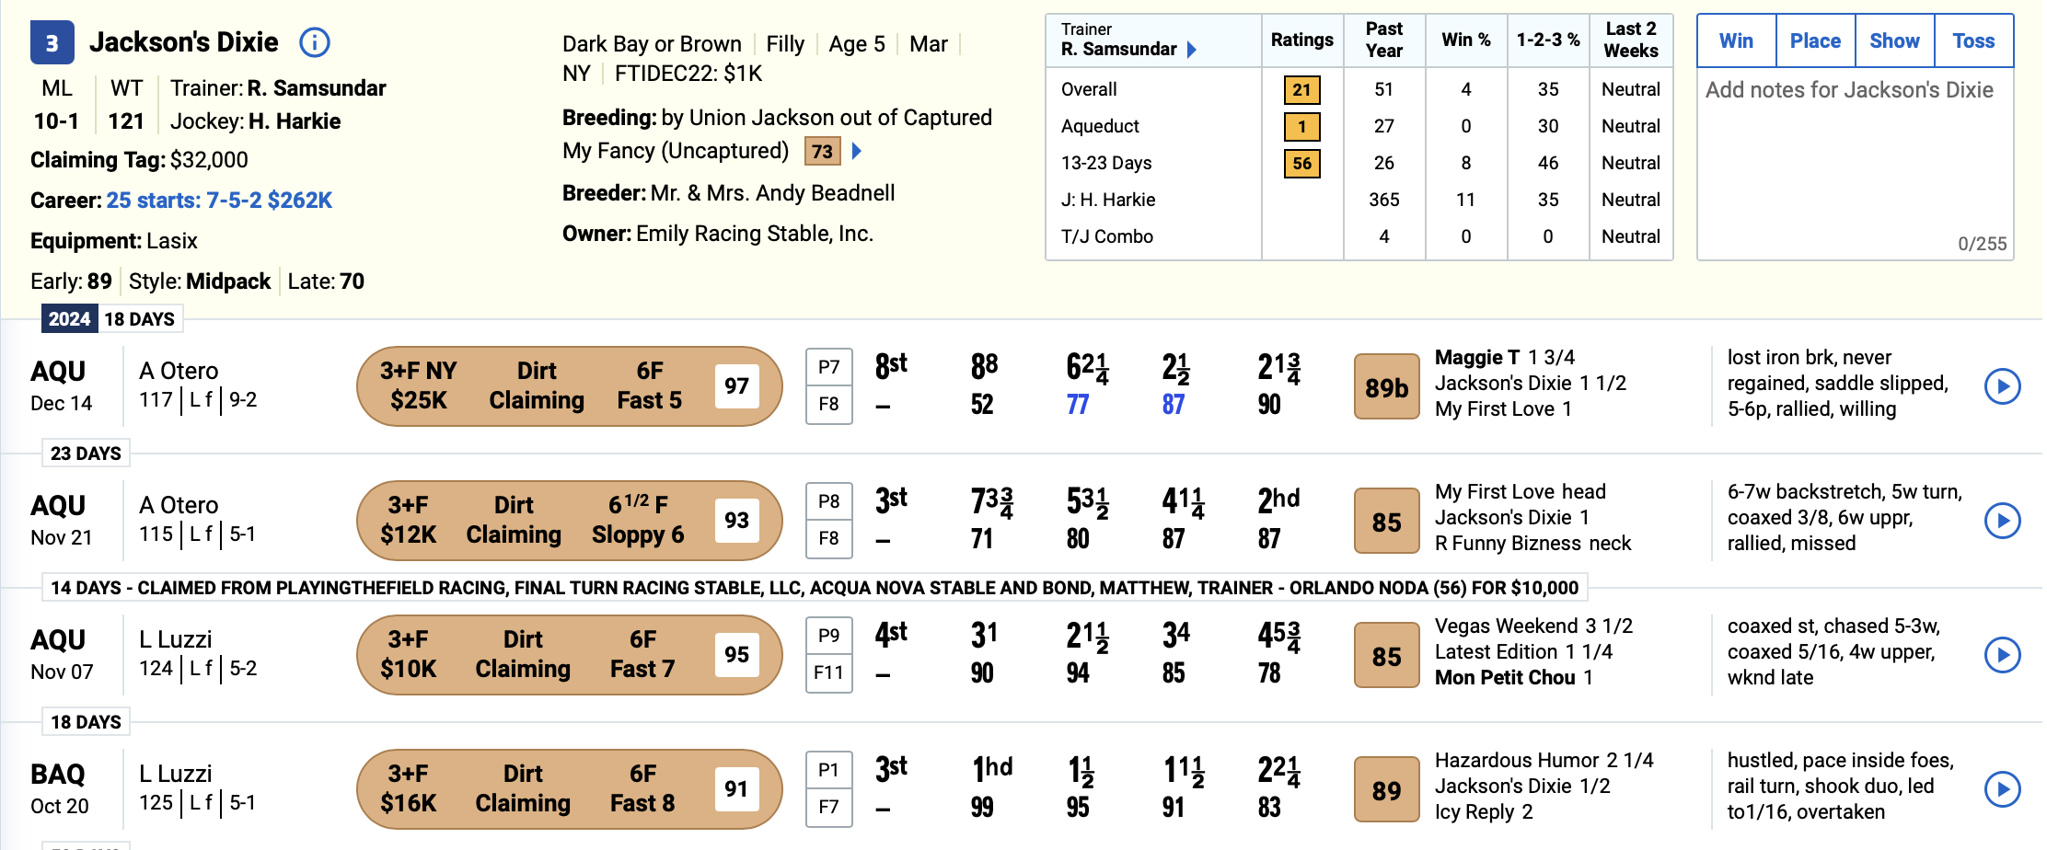Viewport: 2047px width, 850px height.
Task: Mark horse as Win pick
Action: pyautogui.click(x=1736, y=40)
